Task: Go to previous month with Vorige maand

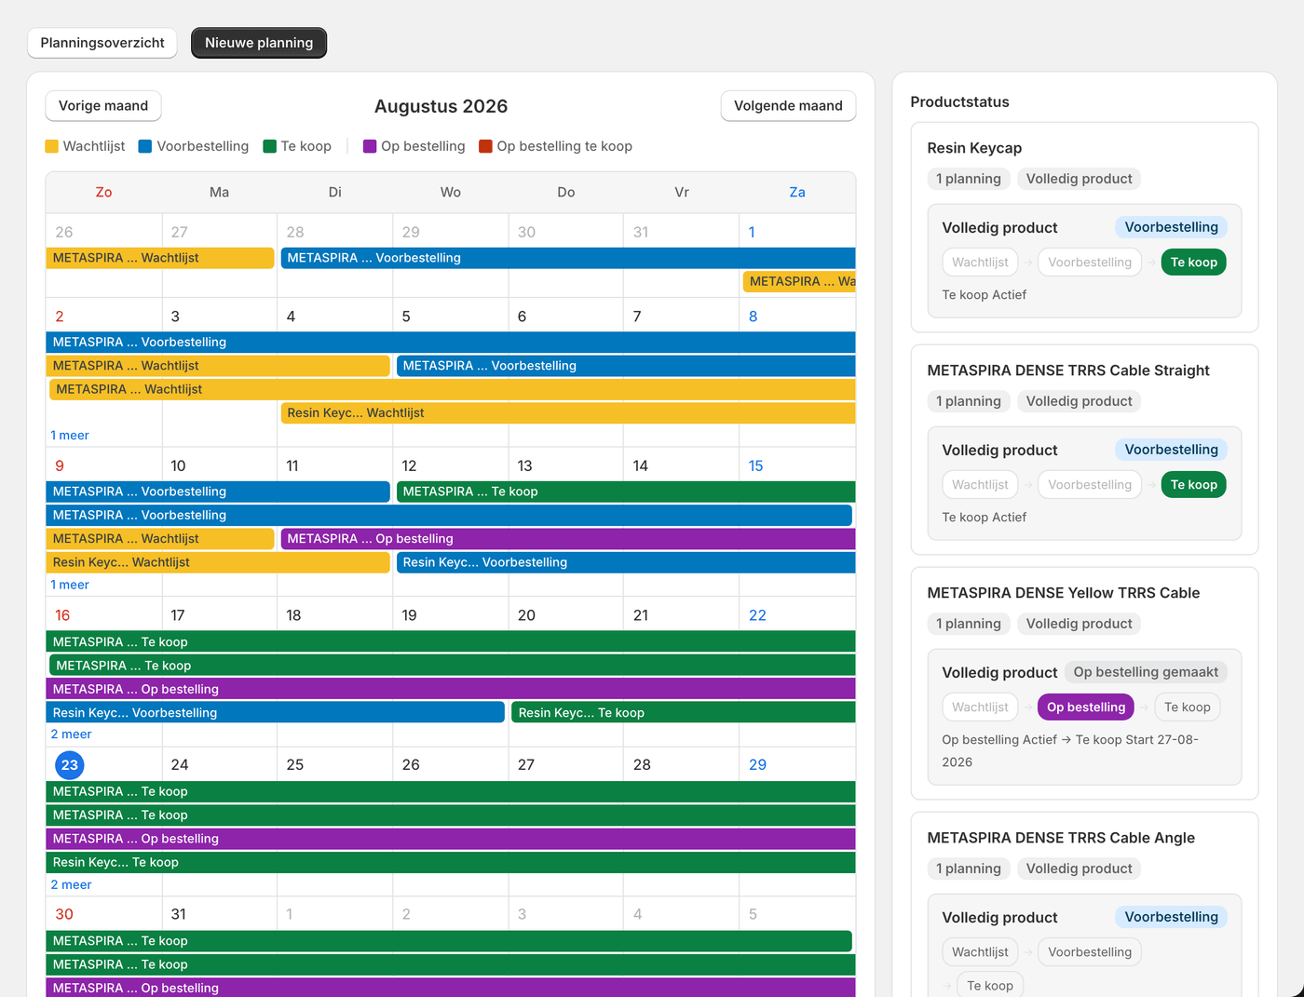Action: click(103, 106)
